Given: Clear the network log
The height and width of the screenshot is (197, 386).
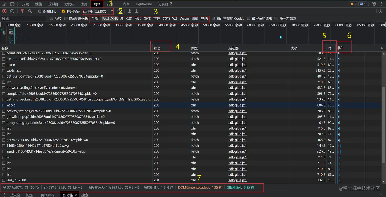Looking at the screenshot, I should click(x=12, y=11).
